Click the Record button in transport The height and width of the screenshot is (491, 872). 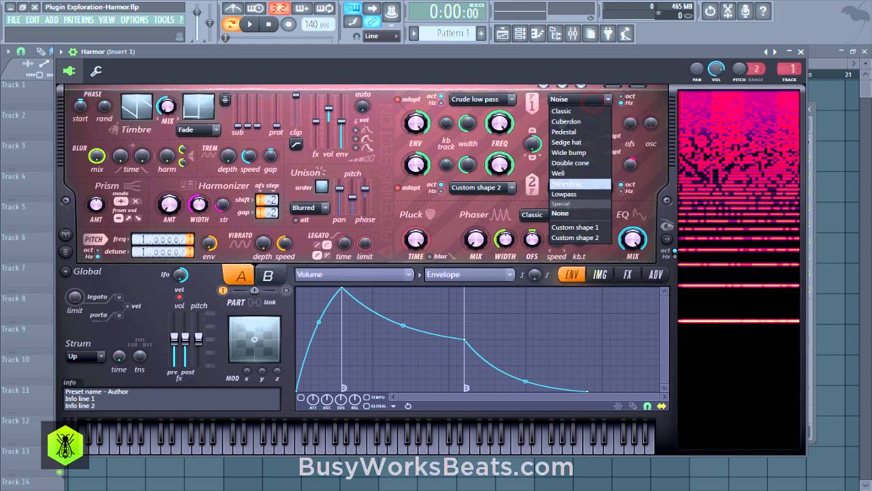click(x=288, y=24)
